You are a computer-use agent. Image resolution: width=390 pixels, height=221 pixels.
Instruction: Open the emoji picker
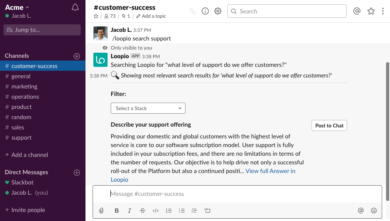[373, 210]
